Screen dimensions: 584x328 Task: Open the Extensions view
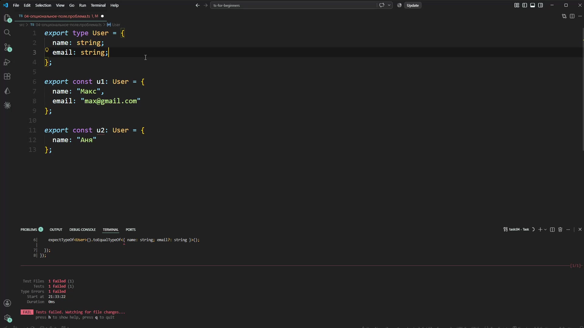(x=7, y=77)
